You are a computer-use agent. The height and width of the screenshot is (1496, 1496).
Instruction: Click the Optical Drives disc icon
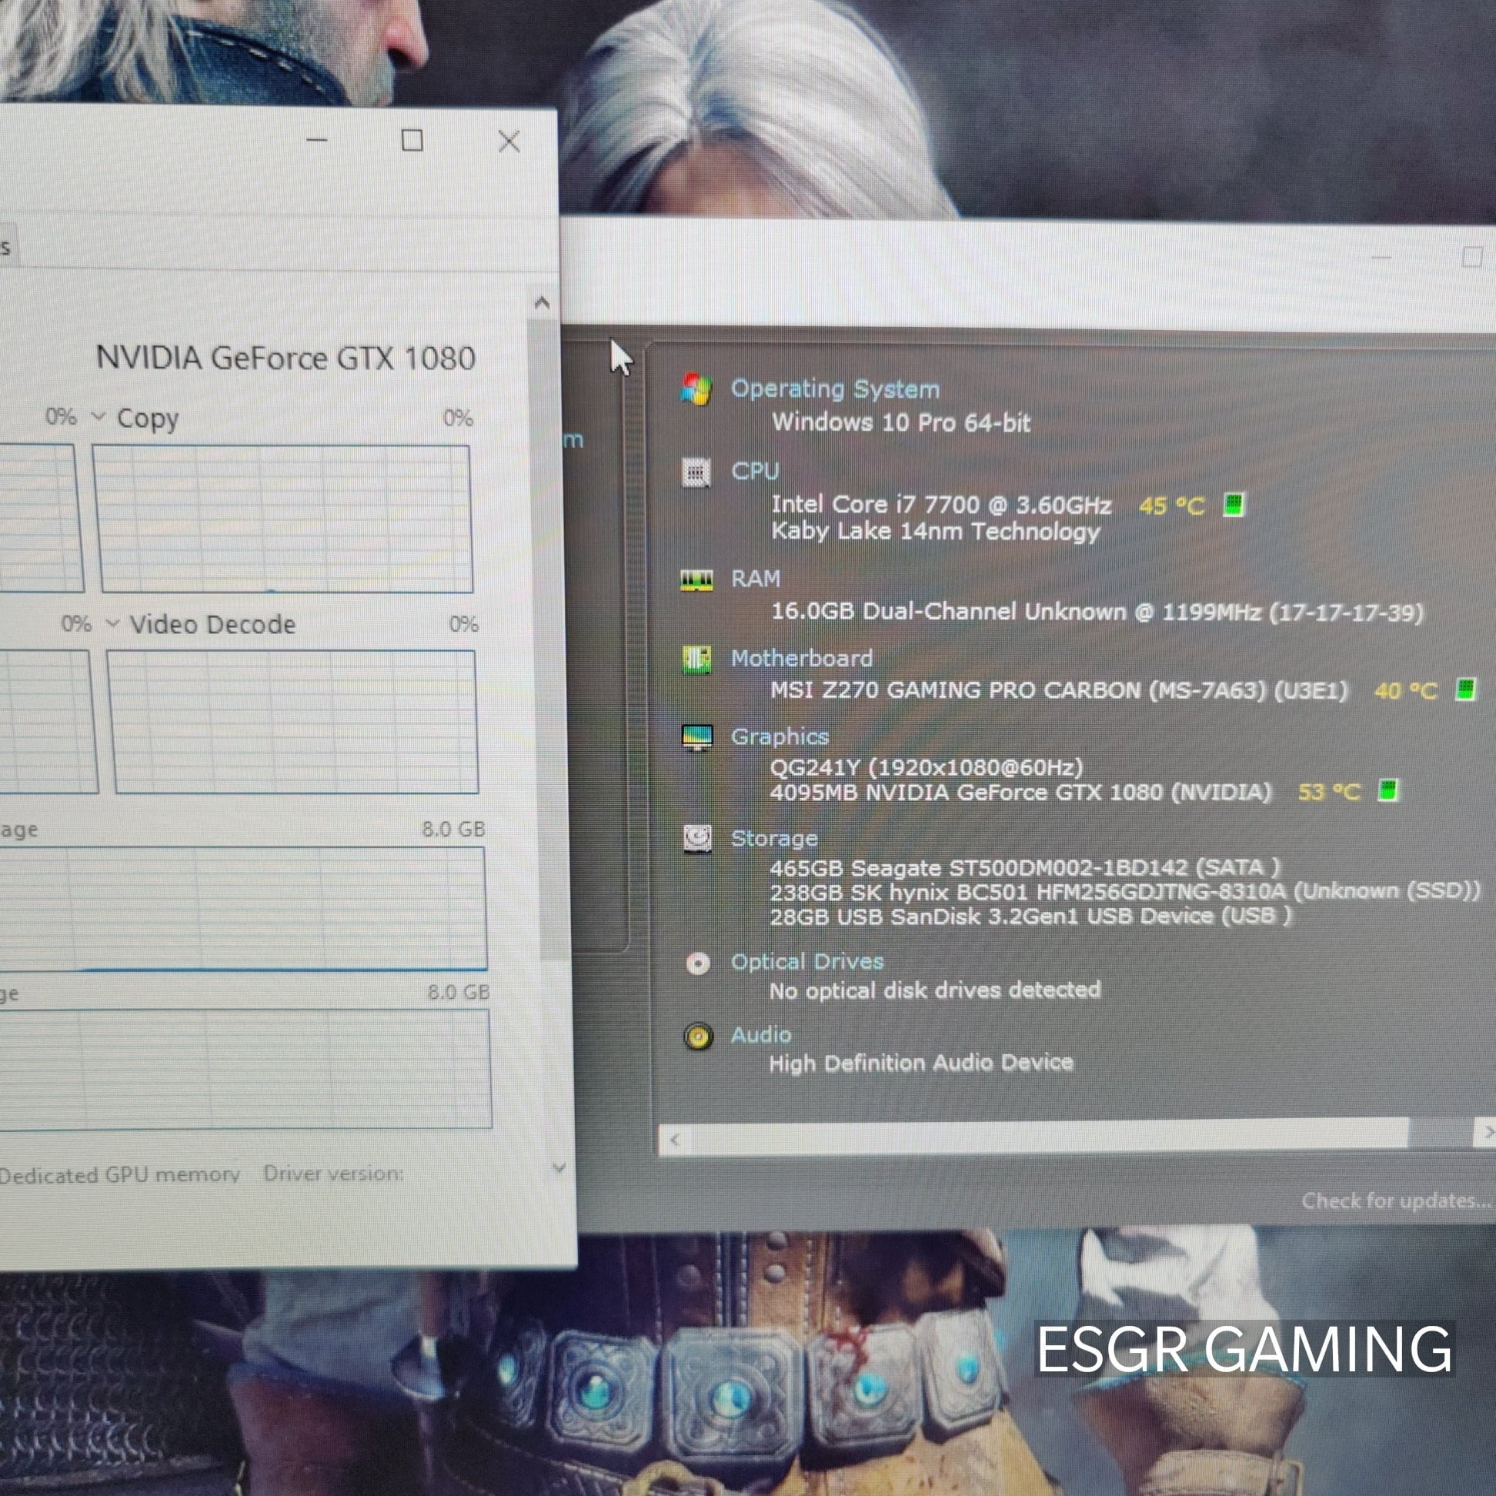[x=698, y=963]
